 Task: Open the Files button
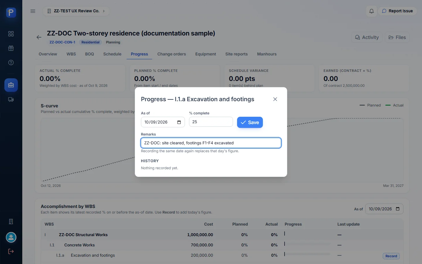tap(397, 37)
